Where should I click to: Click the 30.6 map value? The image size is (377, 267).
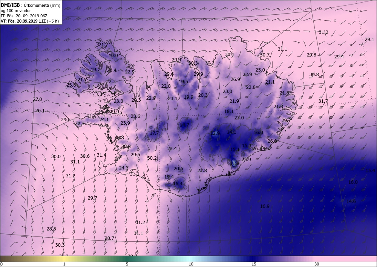[x=85, y=156]
